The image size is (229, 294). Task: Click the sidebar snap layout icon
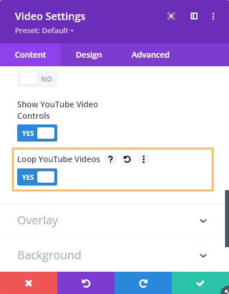pos(194,16)
